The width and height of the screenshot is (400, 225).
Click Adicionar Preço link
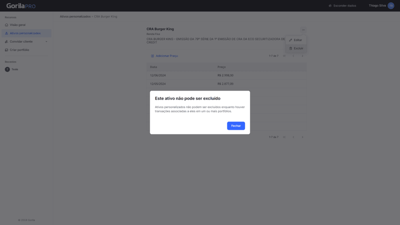(164, 56)
